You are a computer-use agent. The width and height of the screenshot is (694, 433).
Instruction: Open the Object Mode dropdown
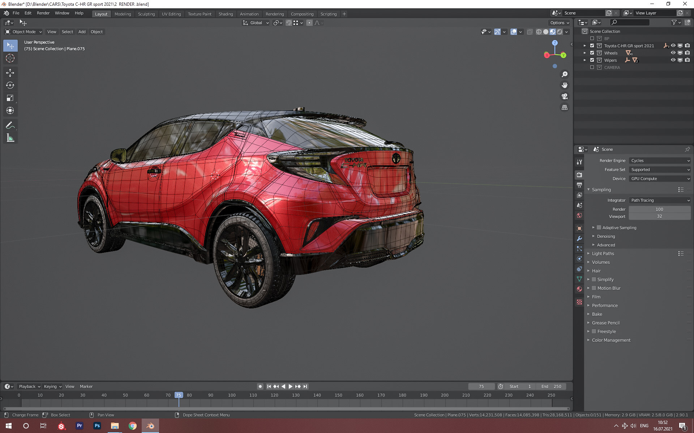click(23, 32)
